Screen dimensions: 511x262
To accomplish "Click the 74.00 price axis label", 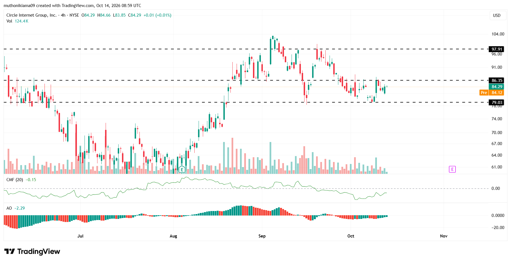I will [x=497, y=119].
